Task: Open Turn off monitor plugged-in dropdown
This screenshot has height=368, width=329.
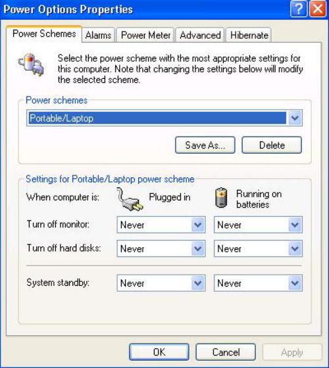Action: (x=161, y=225)
